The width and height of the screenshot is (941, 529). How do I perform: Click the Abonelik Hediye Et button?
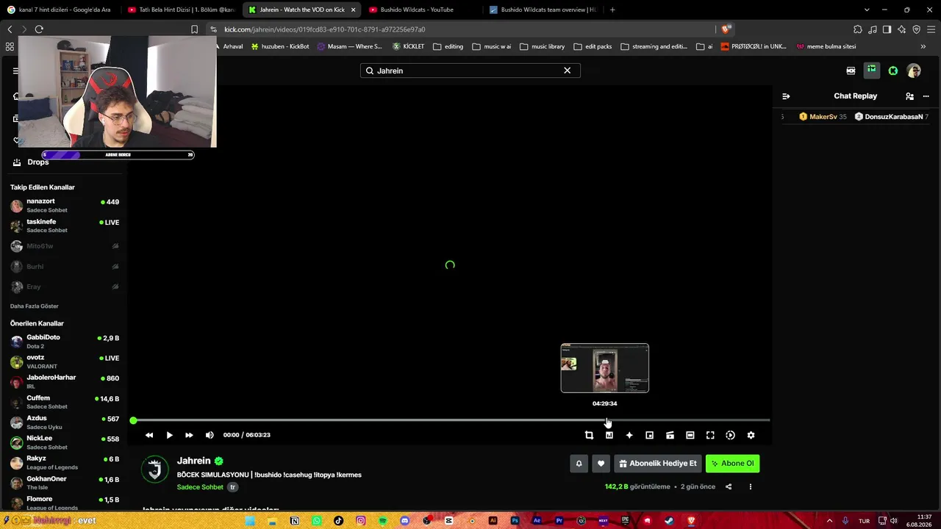click(x=658, y=464)
